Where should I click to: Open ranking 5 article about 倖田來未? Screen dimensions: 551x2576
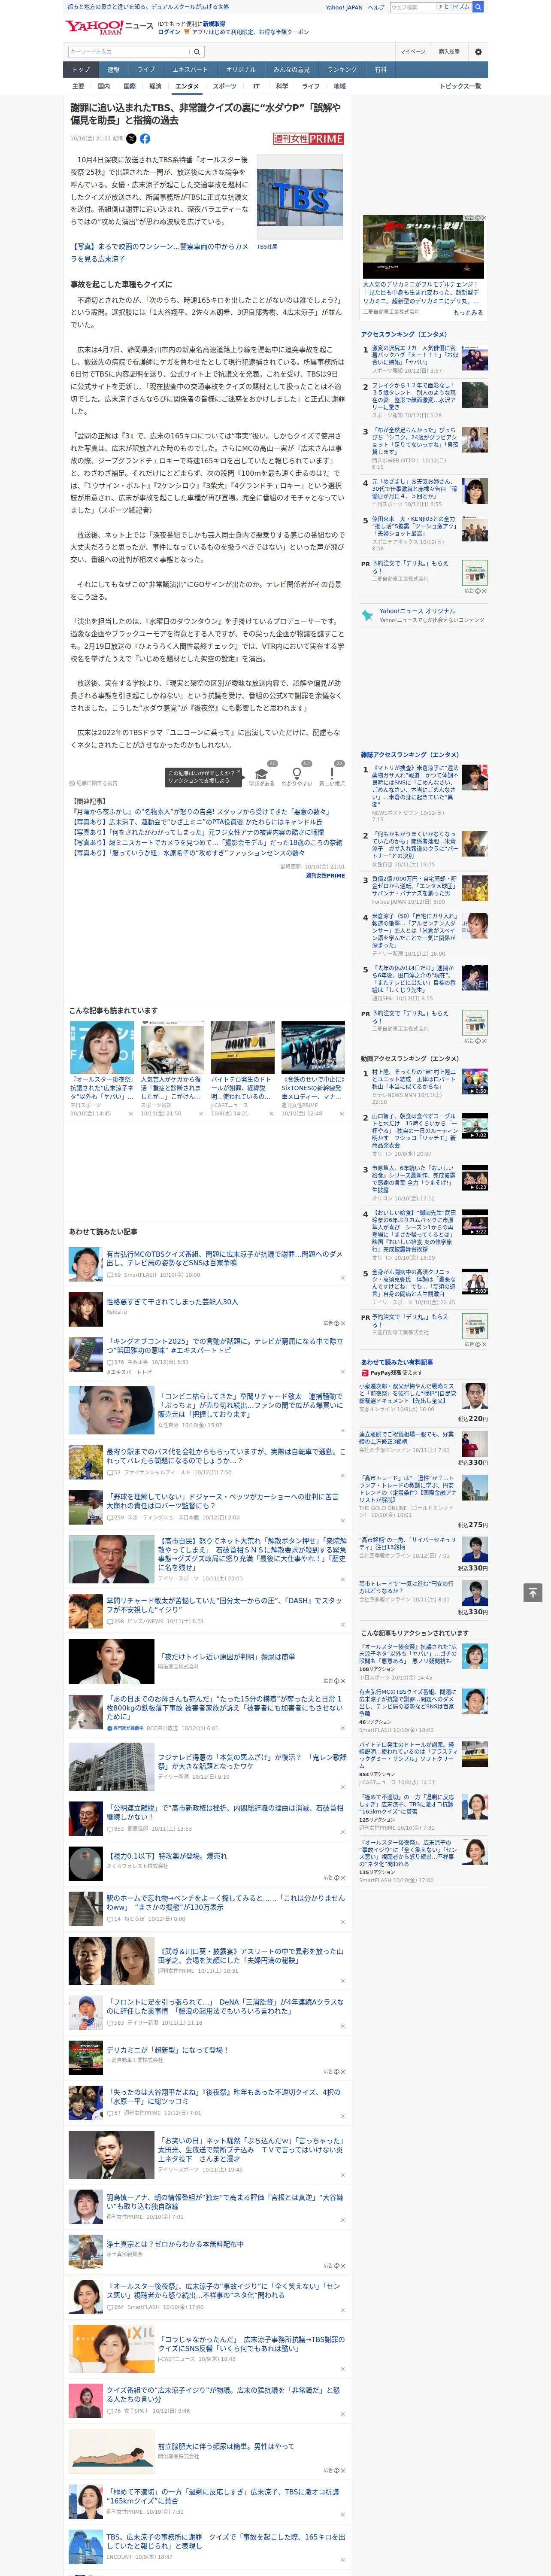[415, 527]
